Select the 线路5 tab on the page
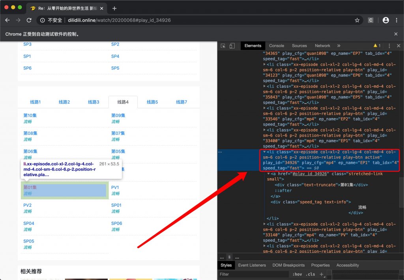This screenshot has width=404, height=280. click(152, 102)
